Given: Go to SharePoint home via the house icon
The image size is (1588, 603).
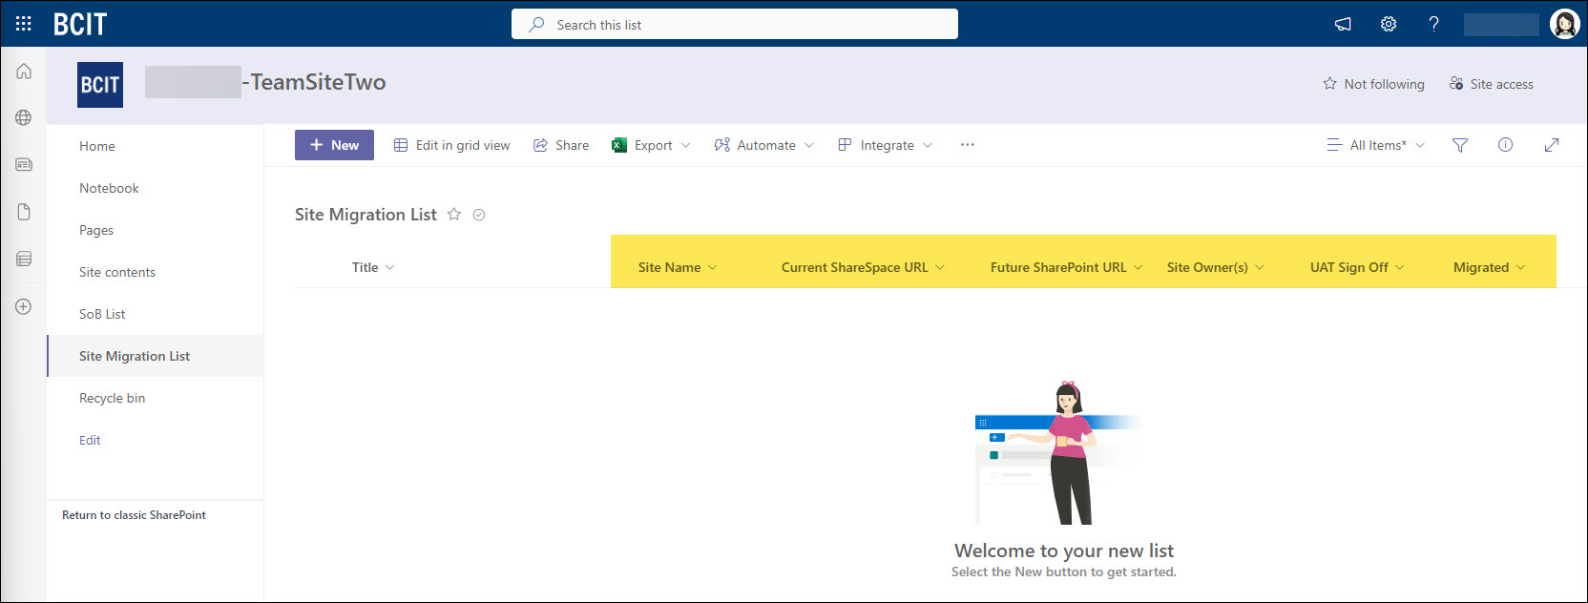Looking at the screenshot, I should 24,72.
